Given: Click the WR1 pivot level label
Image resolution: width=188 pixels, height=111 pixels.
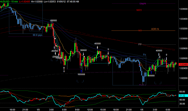Looking at the screenshot, I should coord(139,10).
